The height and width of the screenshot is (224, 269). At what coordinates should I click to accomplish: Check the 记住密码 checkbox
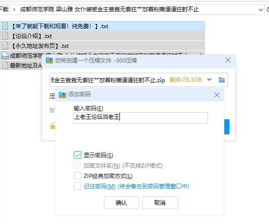coord(78,186)
